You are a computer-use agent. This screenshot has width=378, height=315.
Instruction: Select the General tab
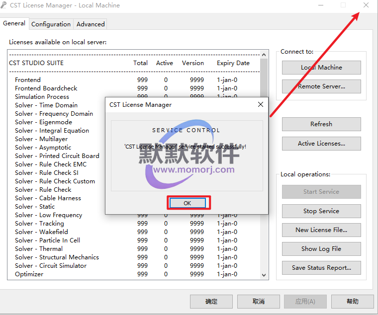click(x=14, y=23)
